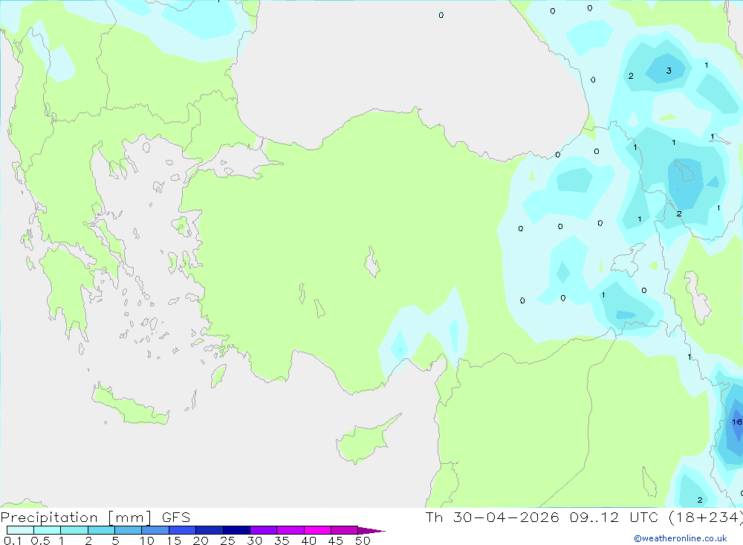
Task: Click legend label '0.1'
Action: 13,541
